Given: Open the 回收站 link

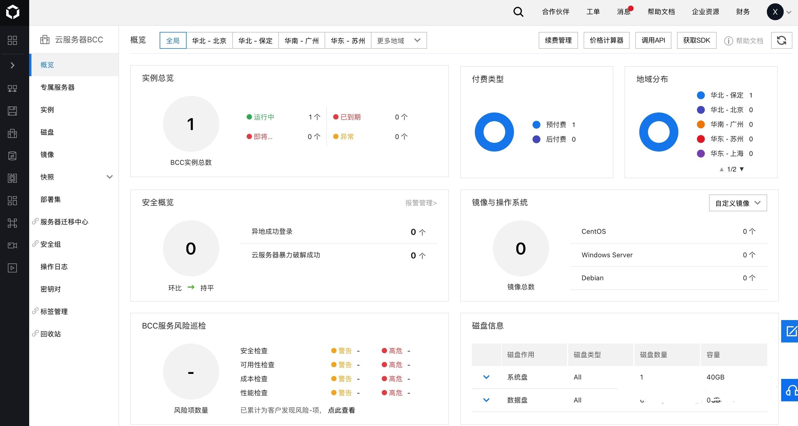Looking at the screenshot, I should (51, 334).
